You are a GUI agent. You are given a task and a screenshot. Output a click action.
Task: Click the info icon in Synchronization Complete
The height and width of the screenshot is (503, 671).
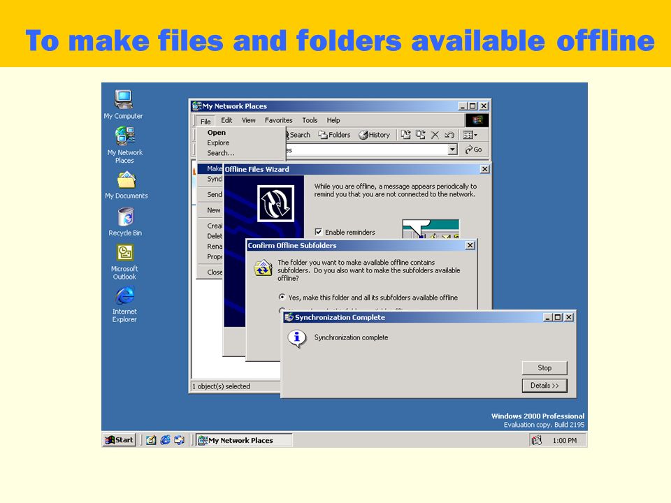[297, 339]
